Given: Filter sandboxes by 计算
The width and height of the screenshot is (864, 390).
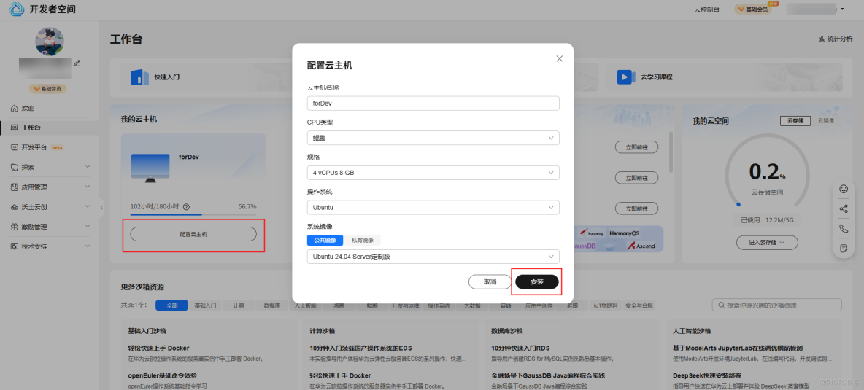Looking at the screenshot, I should pos(239,305).
